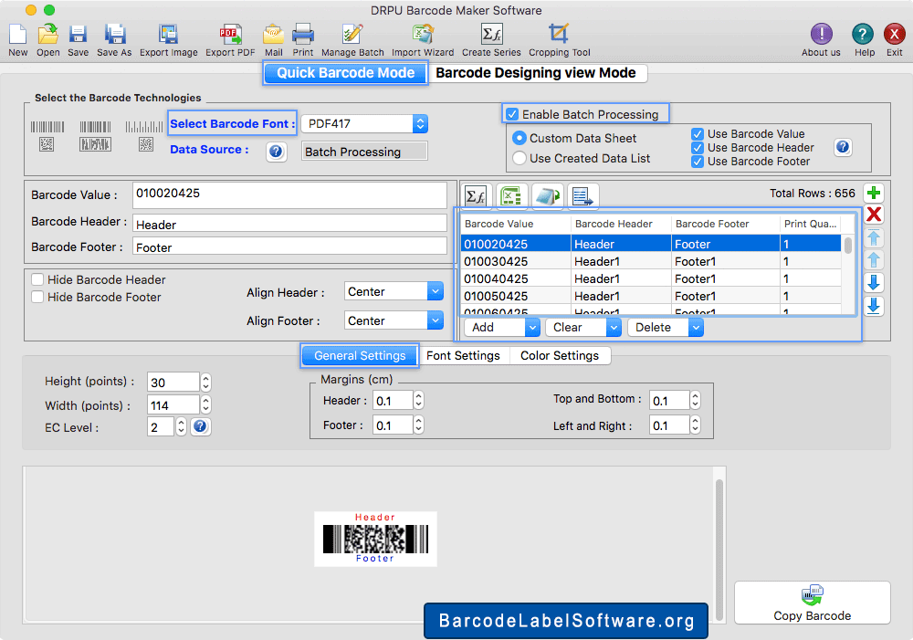Click EC Level stepper arrows
The image size is (913, 640).
pyautogui.click(x=181, y=427)
